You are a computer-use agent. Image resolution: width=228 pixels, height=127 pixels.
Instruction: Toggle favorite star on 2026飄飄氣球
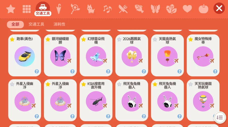(x=119, y=39)
